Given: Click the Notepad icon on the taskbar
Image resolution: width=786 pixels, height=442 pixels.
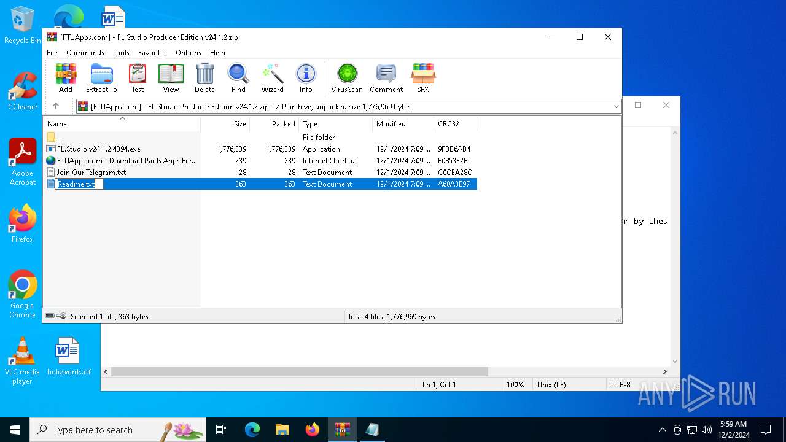Looking at the screenshot, I should [x=373, y=430].
